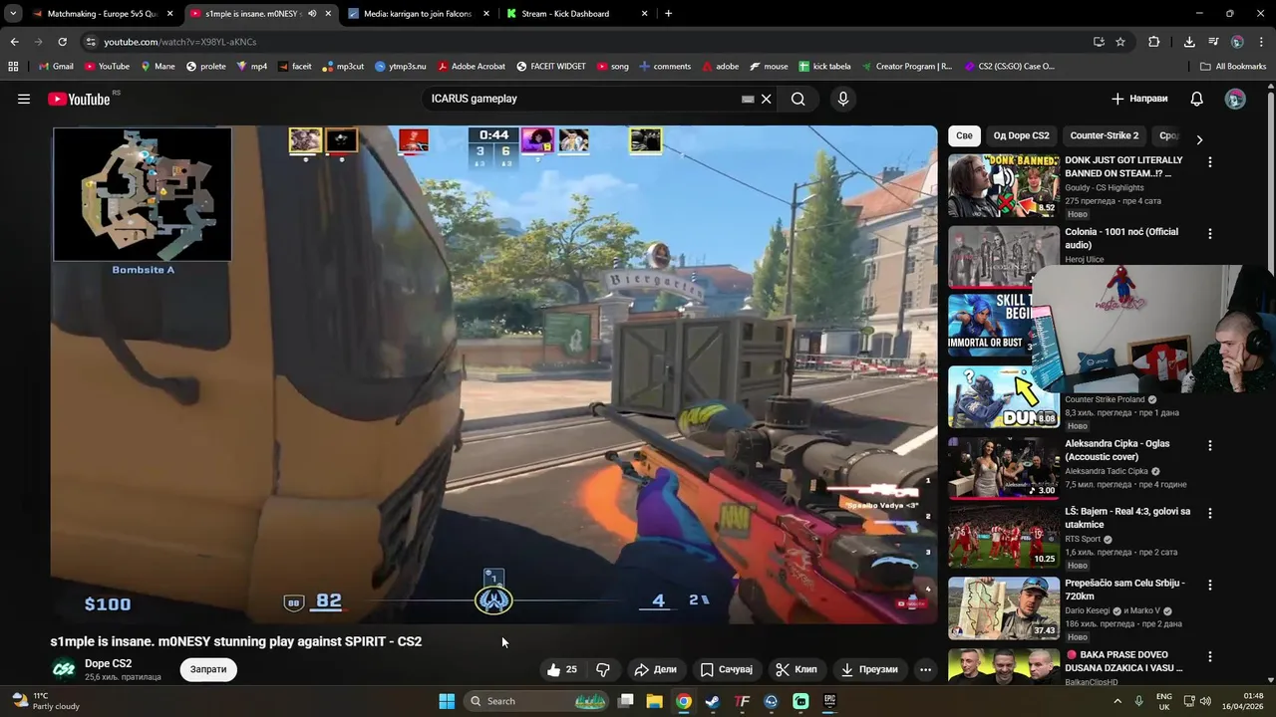The height and width of the screenshot is (717, 1276).
Task: Go back in the browser
Action: tap(14, 42)
